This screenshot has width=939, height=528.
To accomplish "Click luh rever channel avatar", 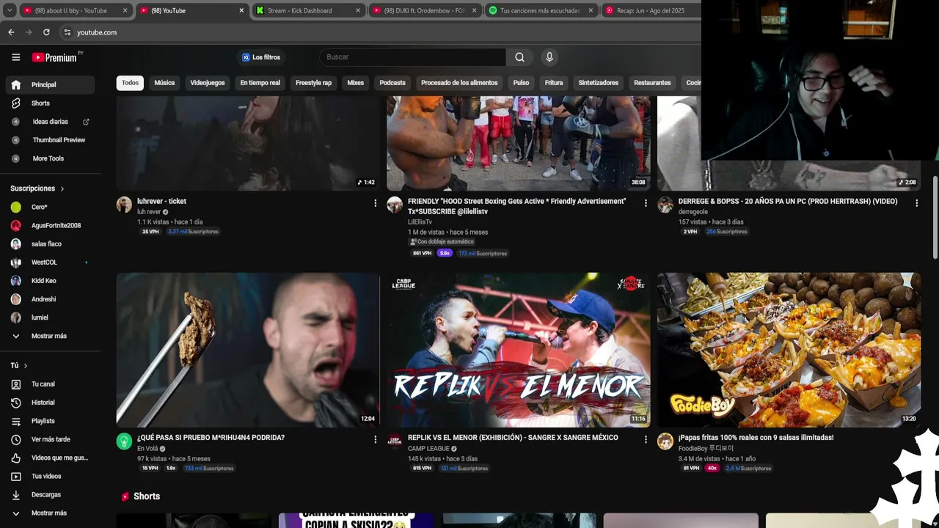I will [124, 205].
